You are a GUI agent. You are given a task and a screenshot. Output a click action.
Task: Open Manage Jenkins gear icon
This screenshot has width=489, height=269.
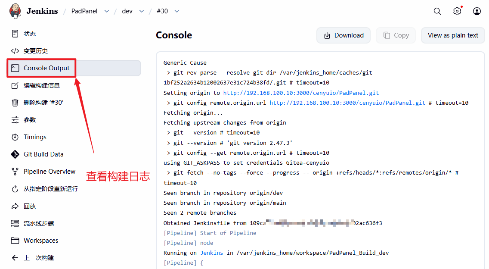coord(457,11)
